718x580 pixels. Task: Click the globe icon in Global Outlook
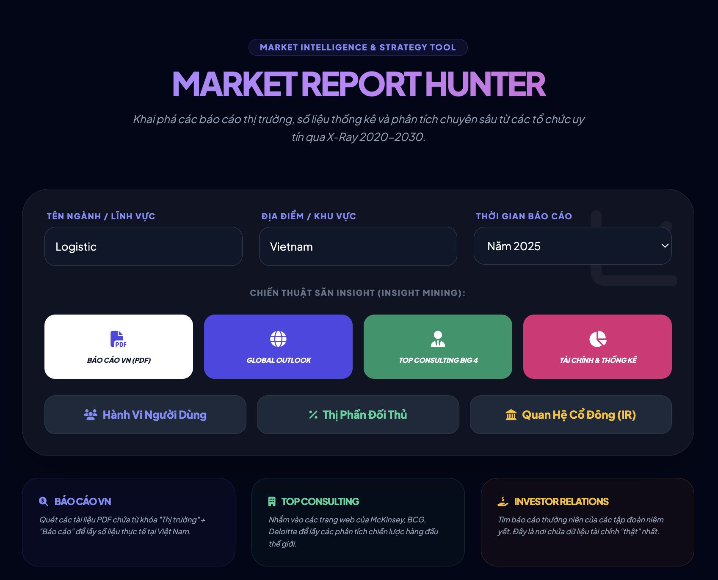[278, 339]
